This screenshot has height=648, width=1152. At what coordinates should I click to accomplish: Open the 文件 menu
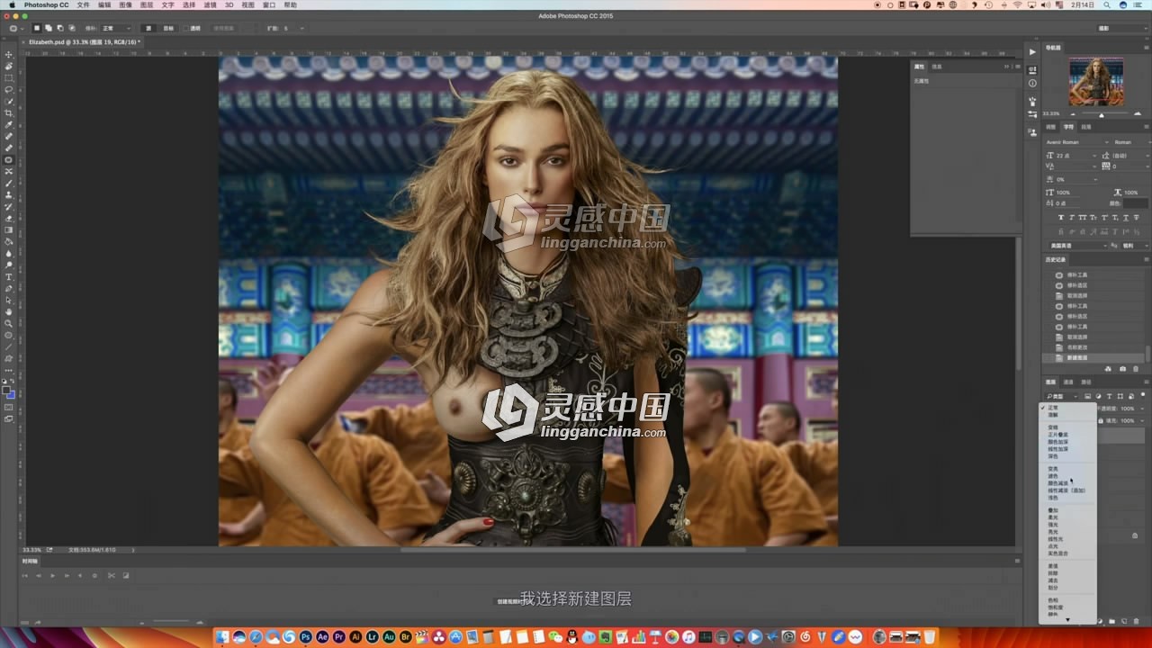84,4
